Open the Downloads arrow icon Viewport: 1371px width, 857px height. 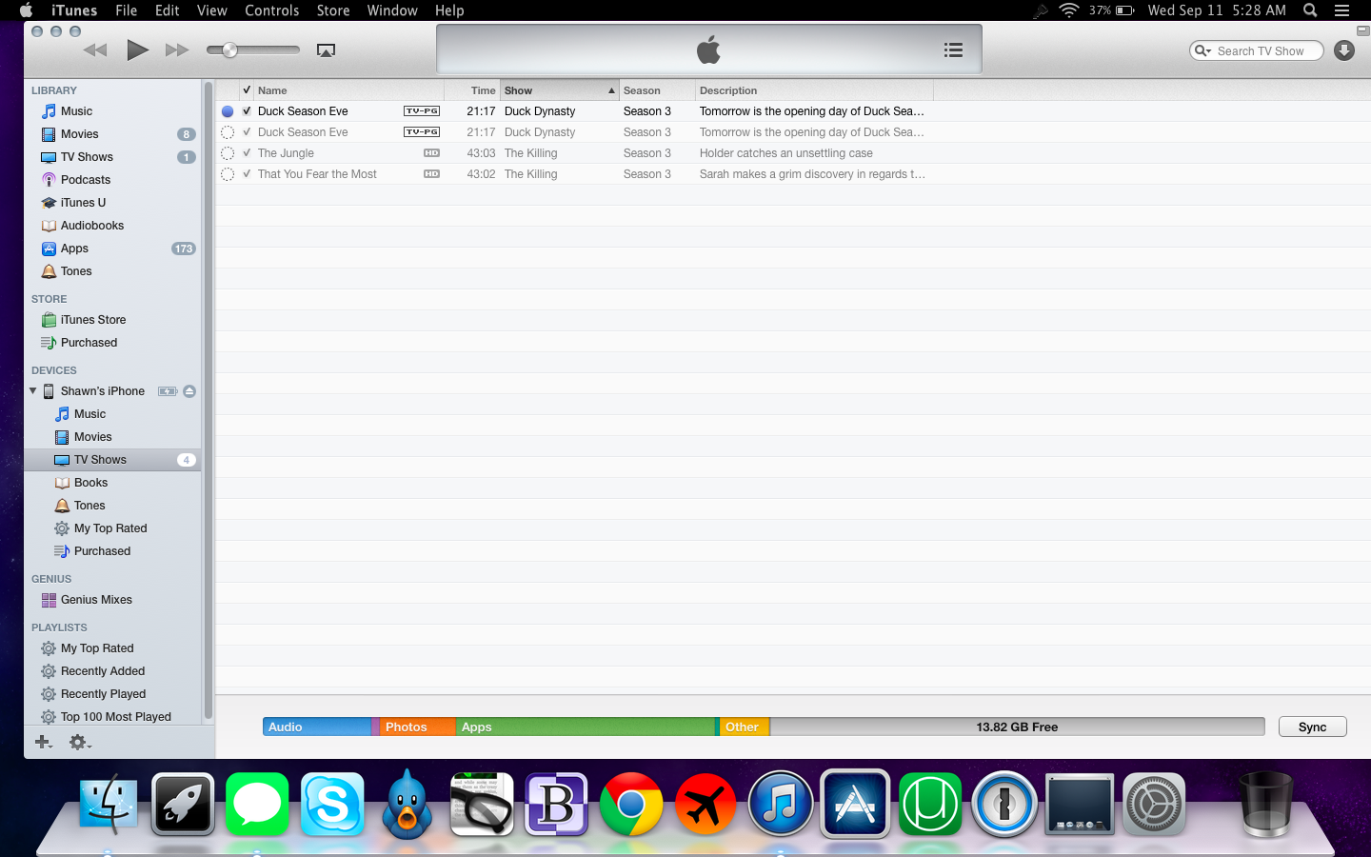[x=1344, y=50]
